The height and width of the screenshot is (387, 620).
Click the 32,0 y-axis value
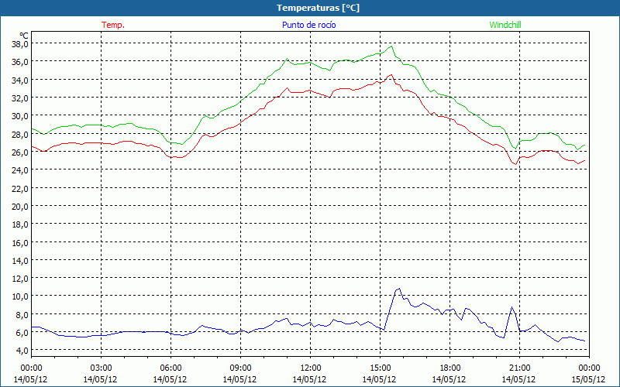click(20, 98)
